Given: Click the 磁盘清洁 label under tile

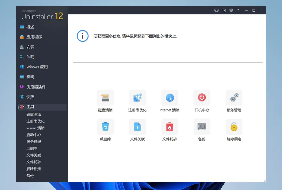Looking at the screenshot, I should pos(105,110).
